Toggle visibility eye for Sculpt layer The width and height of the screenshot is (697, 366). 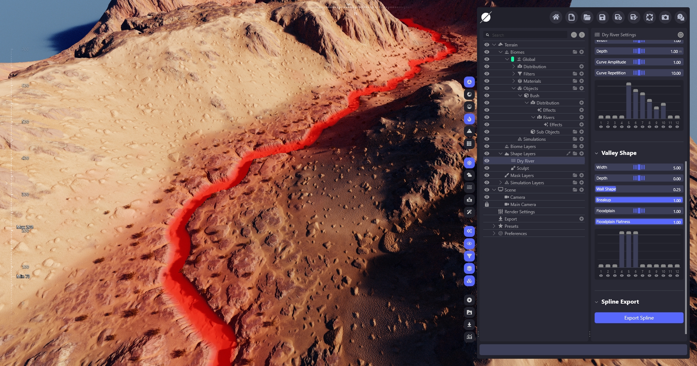(x=487, y=168)
